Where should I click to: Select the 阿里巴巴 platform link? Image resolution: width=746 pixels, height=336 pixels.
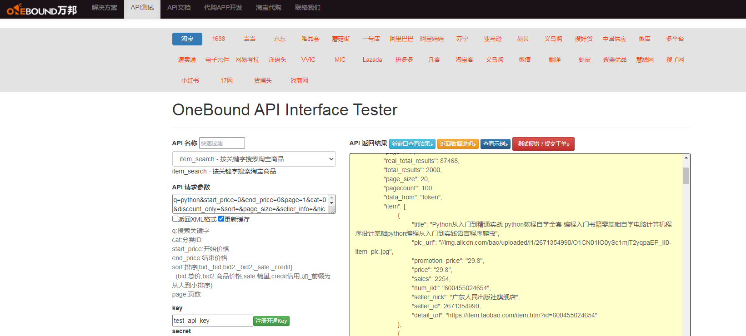click(x=401, y=39)
